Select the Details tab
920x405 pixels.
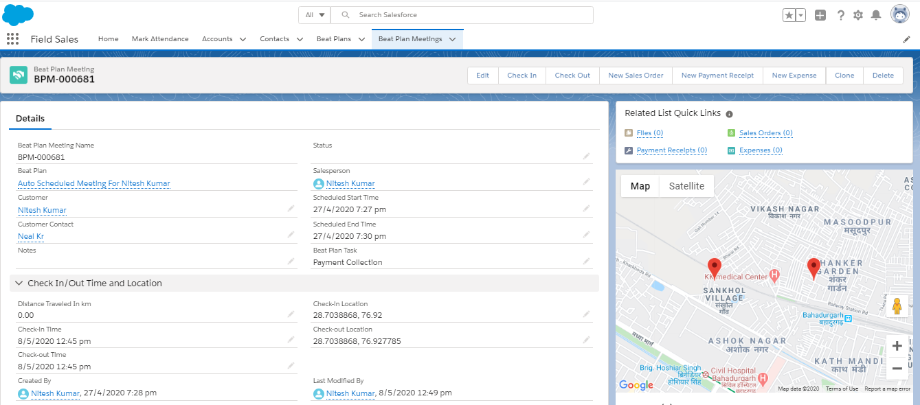point(30,118)
